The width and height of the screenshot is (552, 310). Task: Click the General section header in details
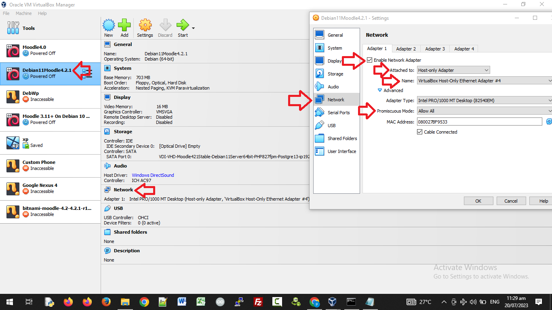[x=123, y=44]
